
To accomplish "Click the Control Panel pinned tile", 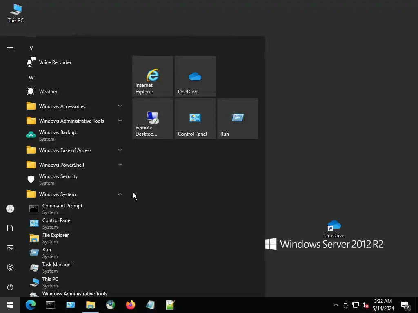I will [195, 119].
